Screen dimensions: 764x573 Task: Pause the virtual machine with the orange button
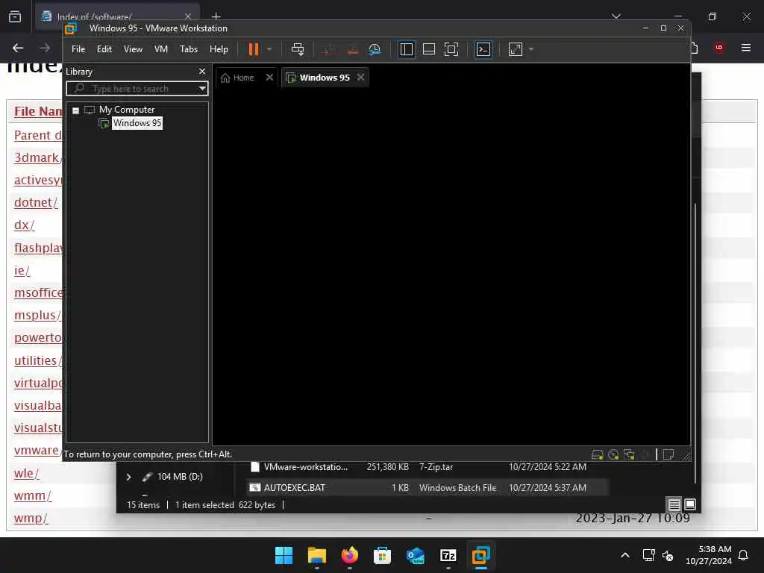click(x=254, y=49)
